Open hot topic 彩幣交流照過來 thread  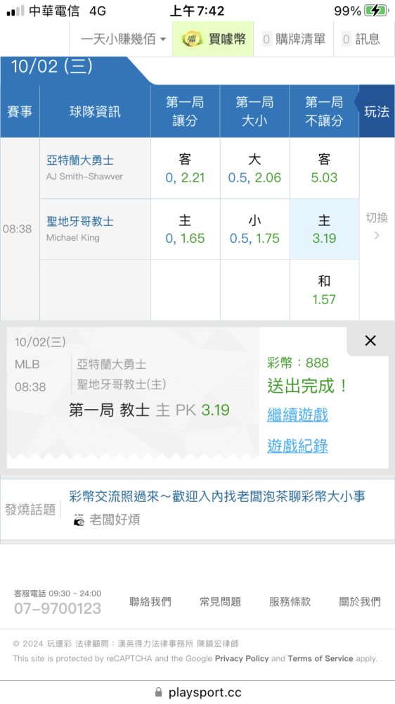pos(217,496)
